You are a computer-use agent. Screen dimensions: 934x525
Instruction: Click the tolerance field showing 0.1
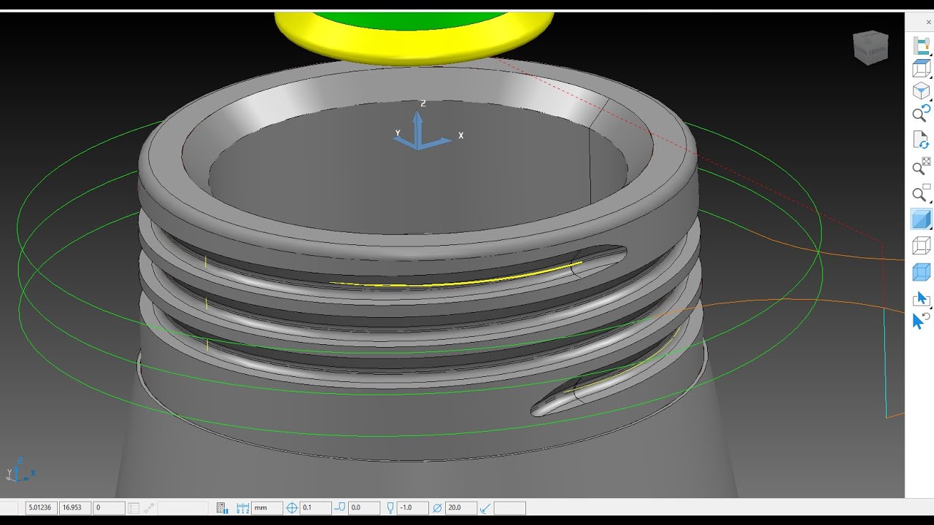coord(315,507)
